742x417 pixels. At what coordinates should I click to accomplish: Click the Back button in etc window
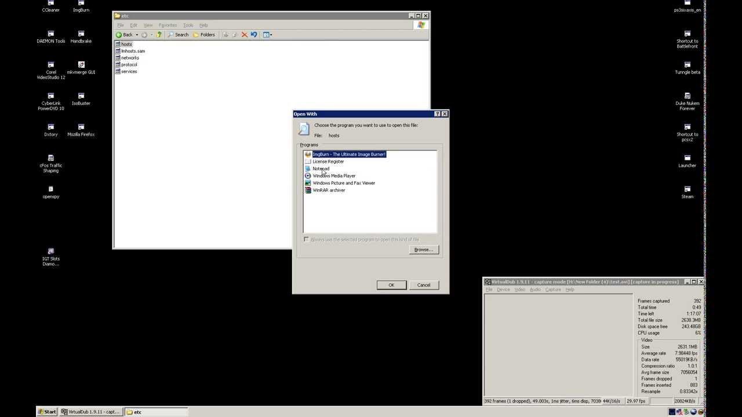coord(124,35)
